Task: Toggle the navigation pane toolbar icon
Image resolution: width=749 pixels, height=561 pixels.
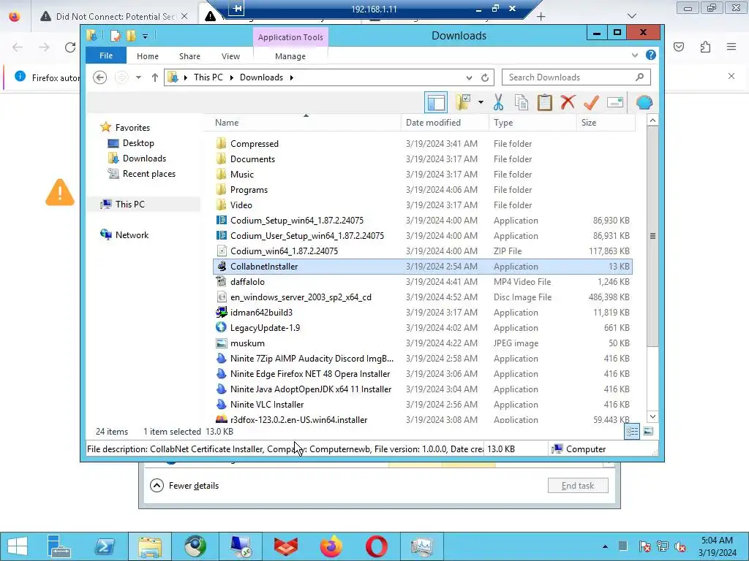Action: pyautogui.click(x=436, y=102)
